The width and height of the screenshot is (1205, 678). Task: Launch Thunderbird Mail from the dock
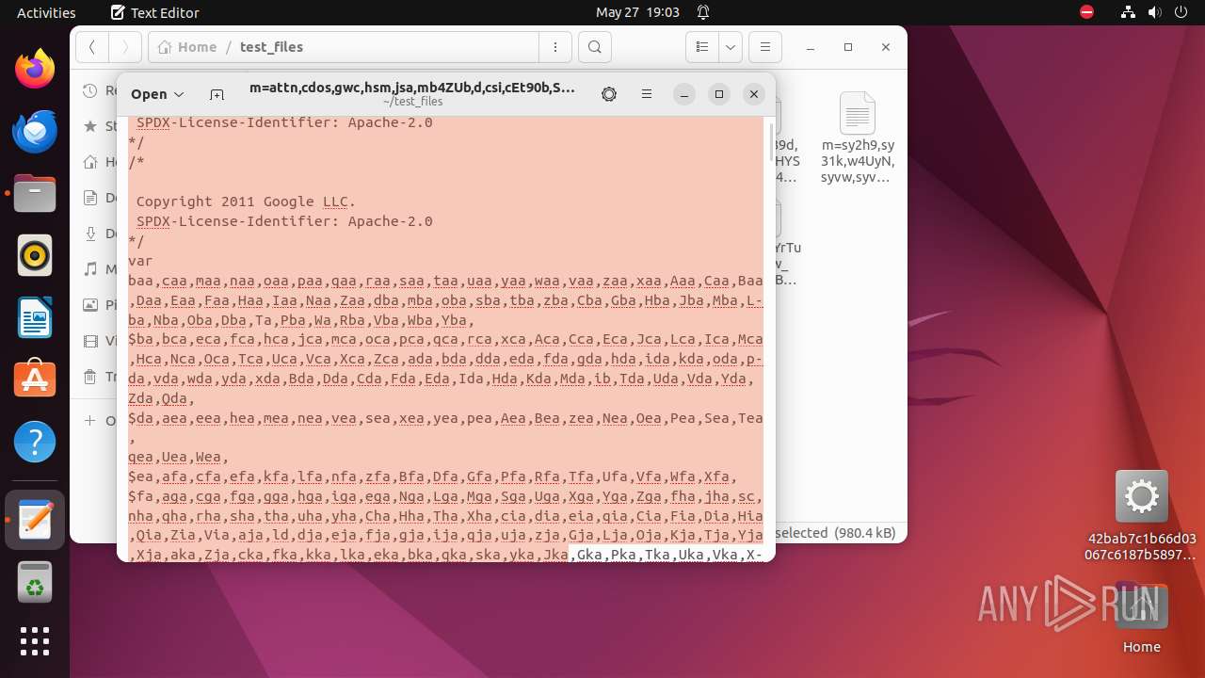(x=35, y=131)
